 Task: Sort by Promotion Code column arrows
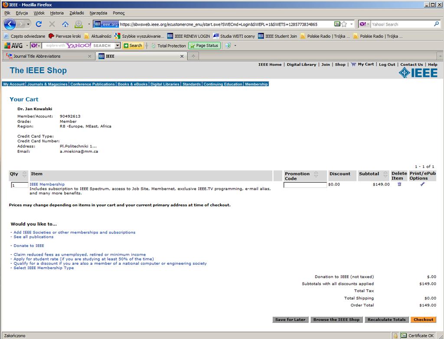316,174
